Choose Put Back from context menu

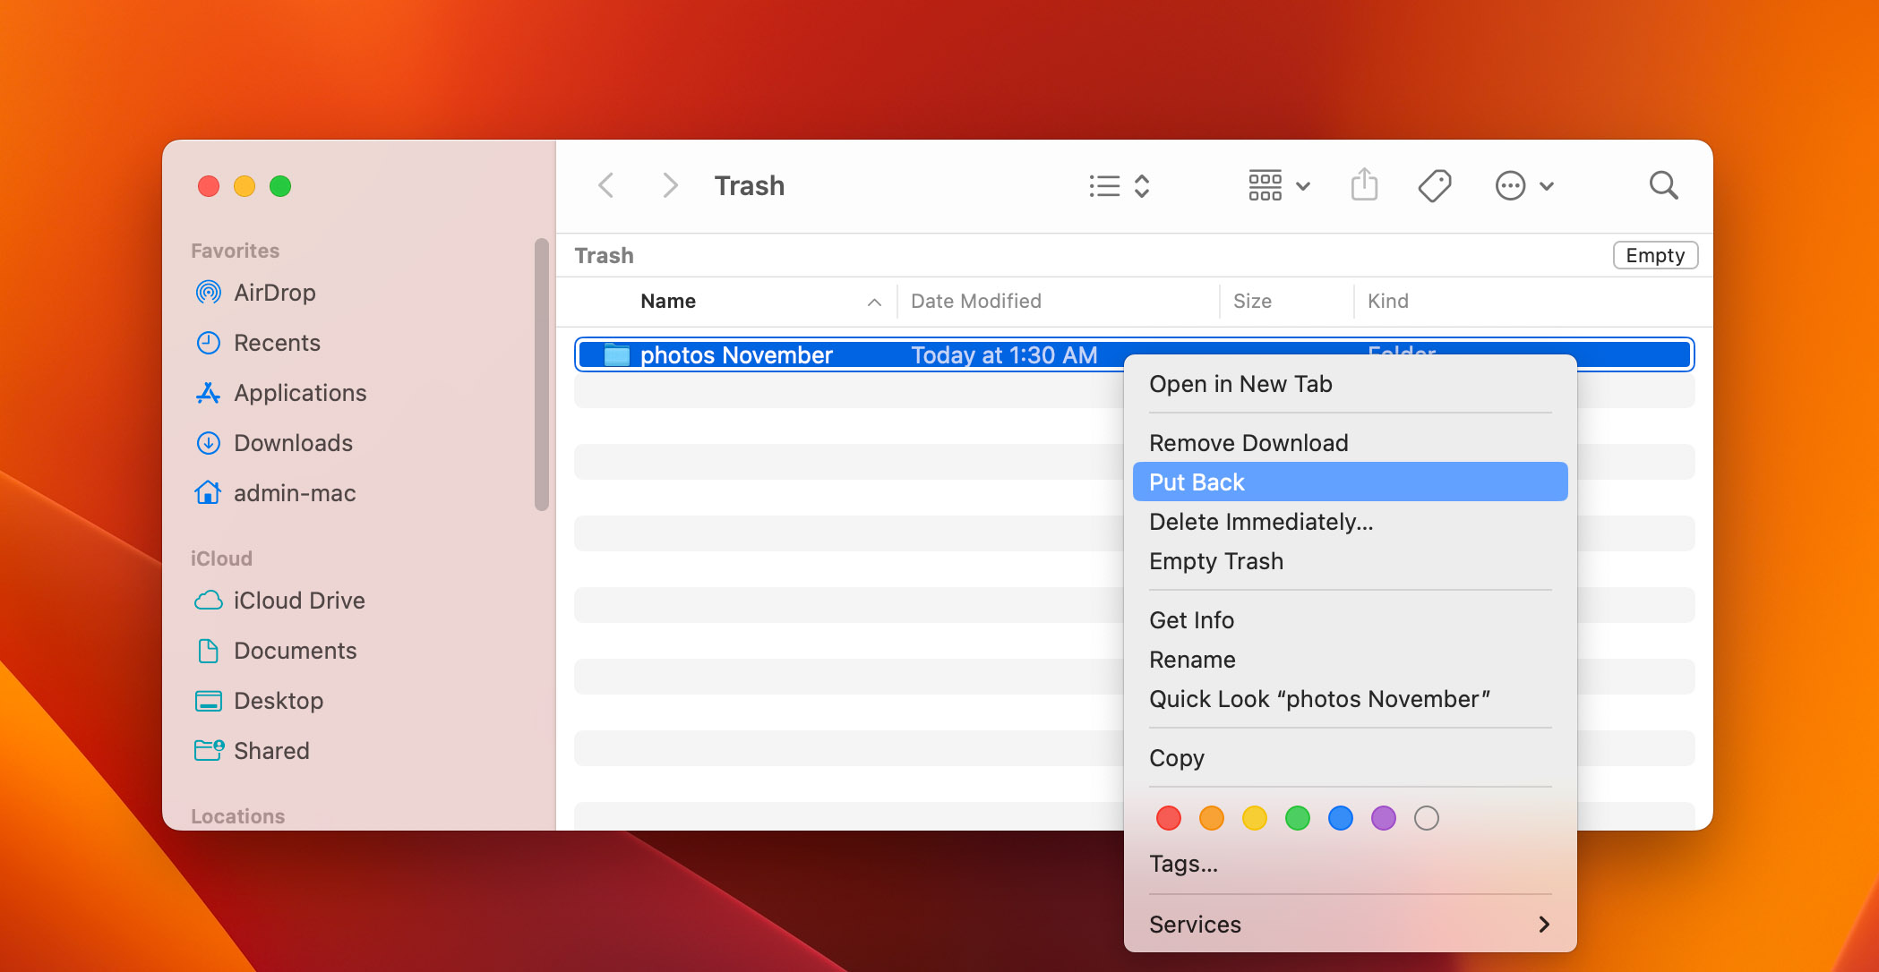point(1350,482)
